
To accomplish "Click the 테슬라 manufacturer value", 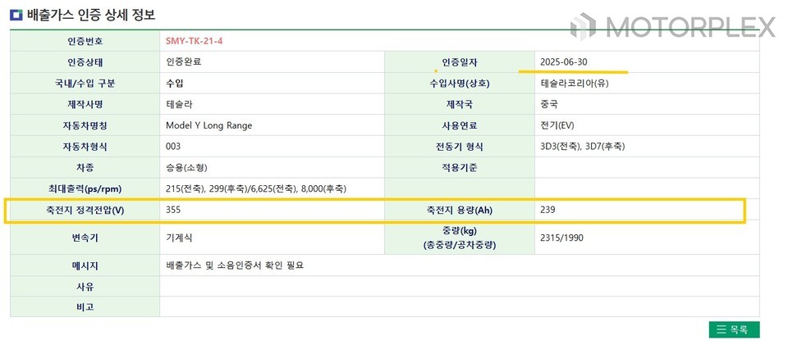I will point(179,104).
